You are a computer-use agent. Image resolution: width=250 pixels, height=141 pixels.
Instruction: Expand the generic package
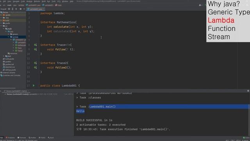click(9, 34)
